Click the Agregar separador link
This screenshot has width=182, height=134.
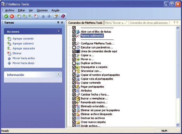pyautogui.click(x=24, y=49)
